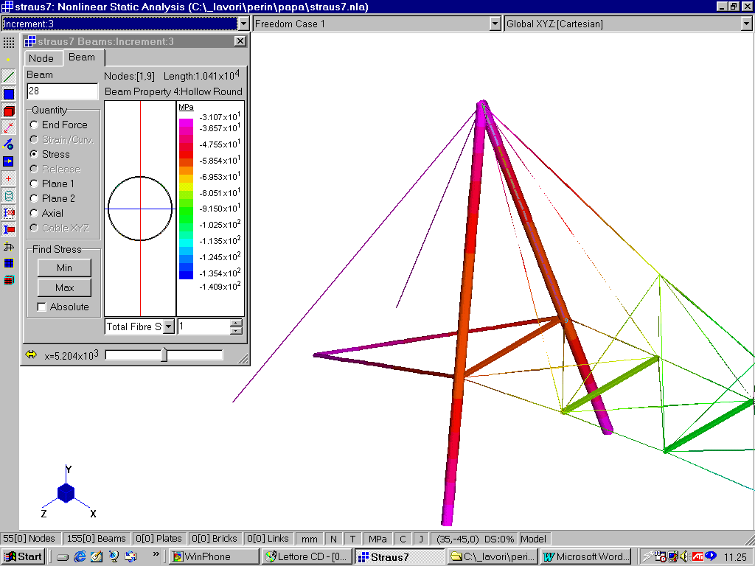The height and width of the screenshot is (566, 755).
Task: Expand the Freedom Case 1 dropdown
Action: [x=495, y=24]
